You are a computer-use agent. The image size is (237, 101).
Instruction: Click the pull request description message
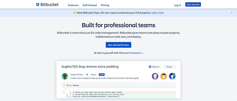(x=105, y=78)
